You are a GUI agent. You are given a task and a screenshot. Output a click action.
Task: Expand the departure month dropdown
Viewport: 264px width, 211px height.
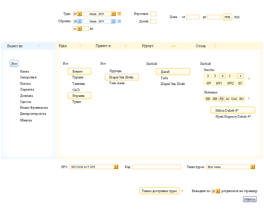pos(113,14)
